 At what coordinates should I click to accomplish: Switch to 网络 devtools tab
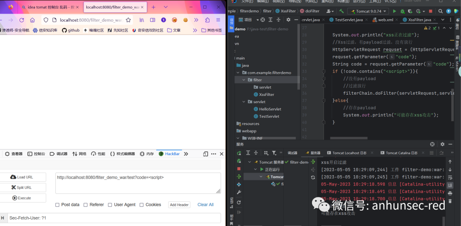click(x=79, y=154)
